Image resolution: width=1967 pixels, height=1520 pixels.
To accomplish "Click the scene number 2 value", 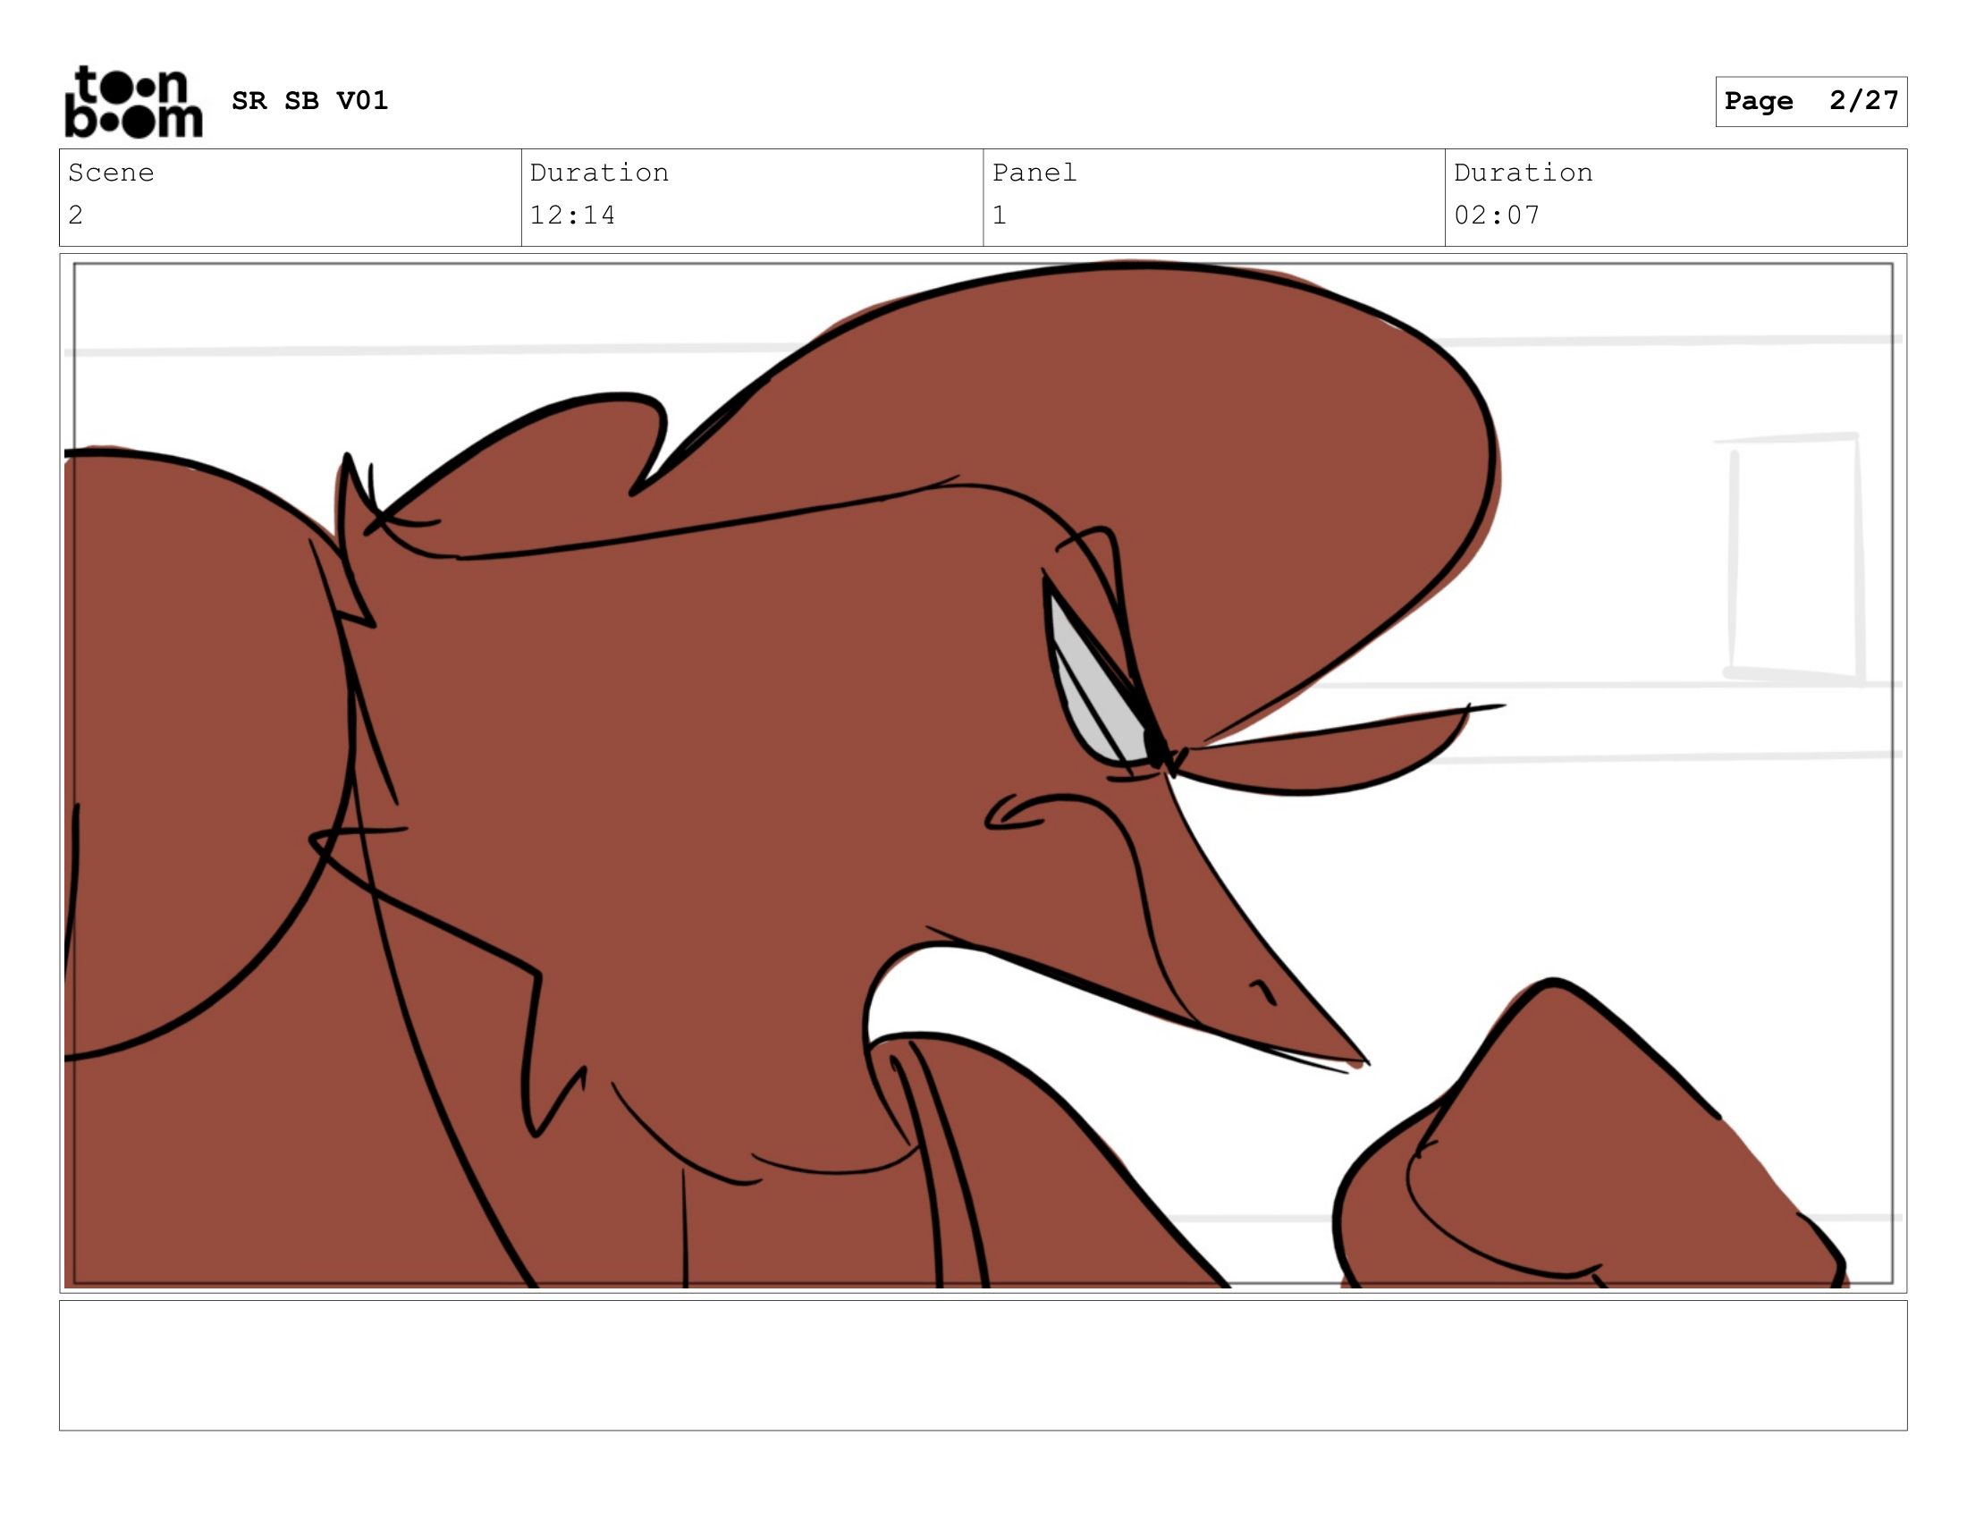I will coord(76,215).
